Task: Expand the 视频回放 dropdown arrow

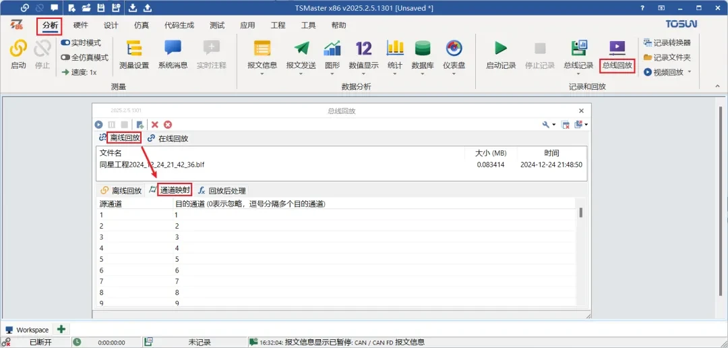Action: point(690,72)
